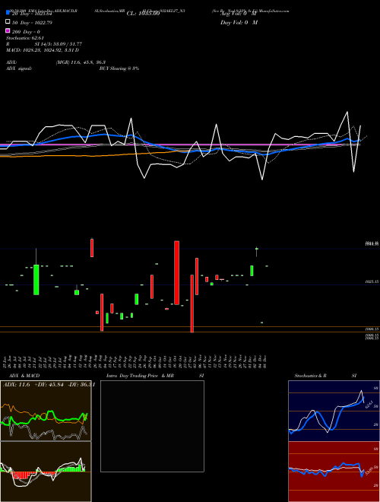Open the blue Stochastics chart thumbnail
This screenshot has height=502, width=380.
click(334, 411)
